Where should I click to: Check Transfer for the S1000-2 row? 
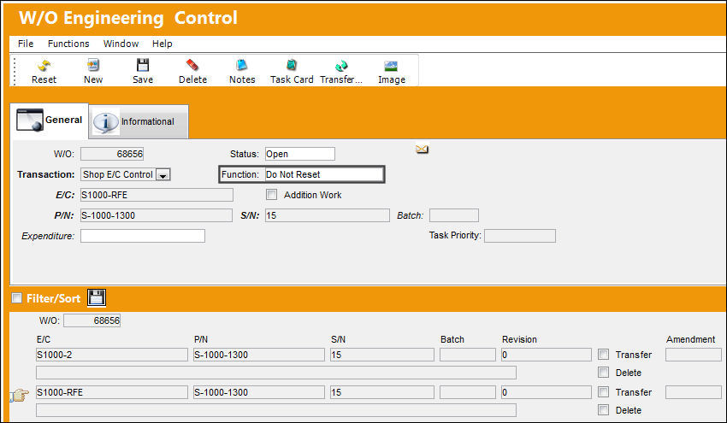coord(603,355)
